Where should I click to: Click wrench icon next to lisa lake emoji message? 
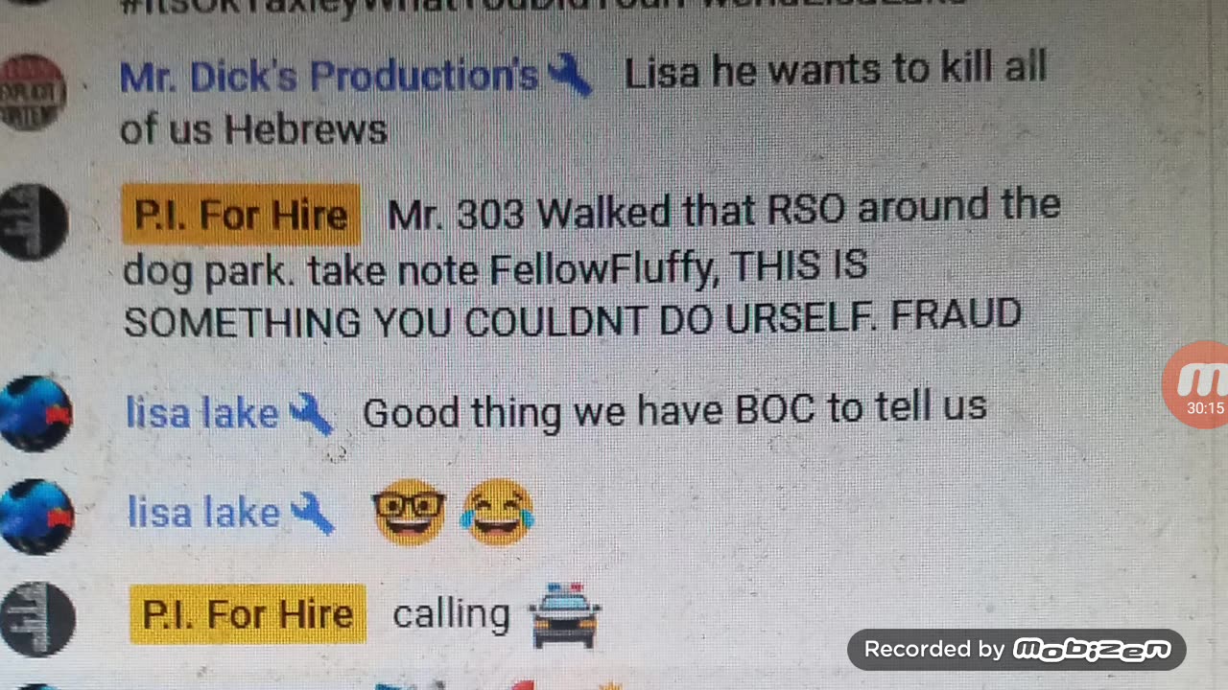(312, 514)
